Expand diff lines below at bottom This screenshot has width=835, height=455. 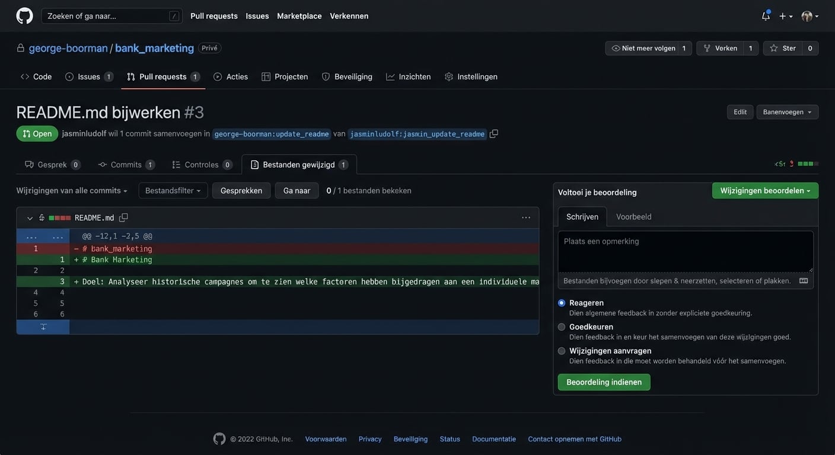[43, 327]
